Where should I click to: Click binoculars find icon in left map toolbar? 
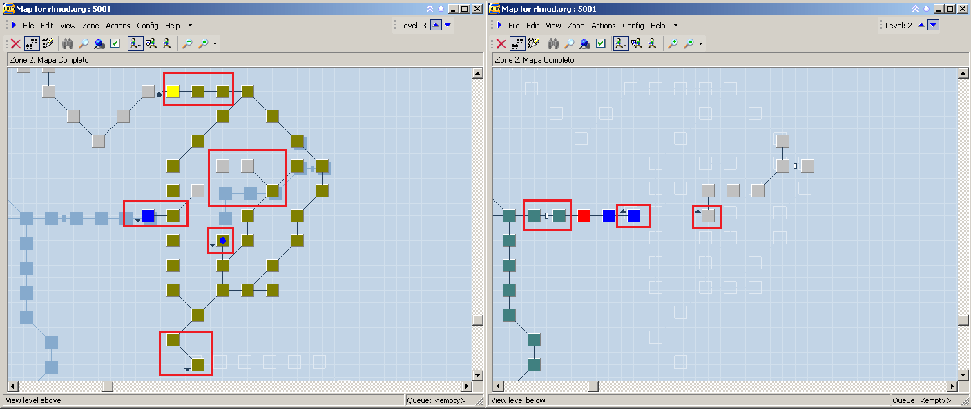(67, 43)
